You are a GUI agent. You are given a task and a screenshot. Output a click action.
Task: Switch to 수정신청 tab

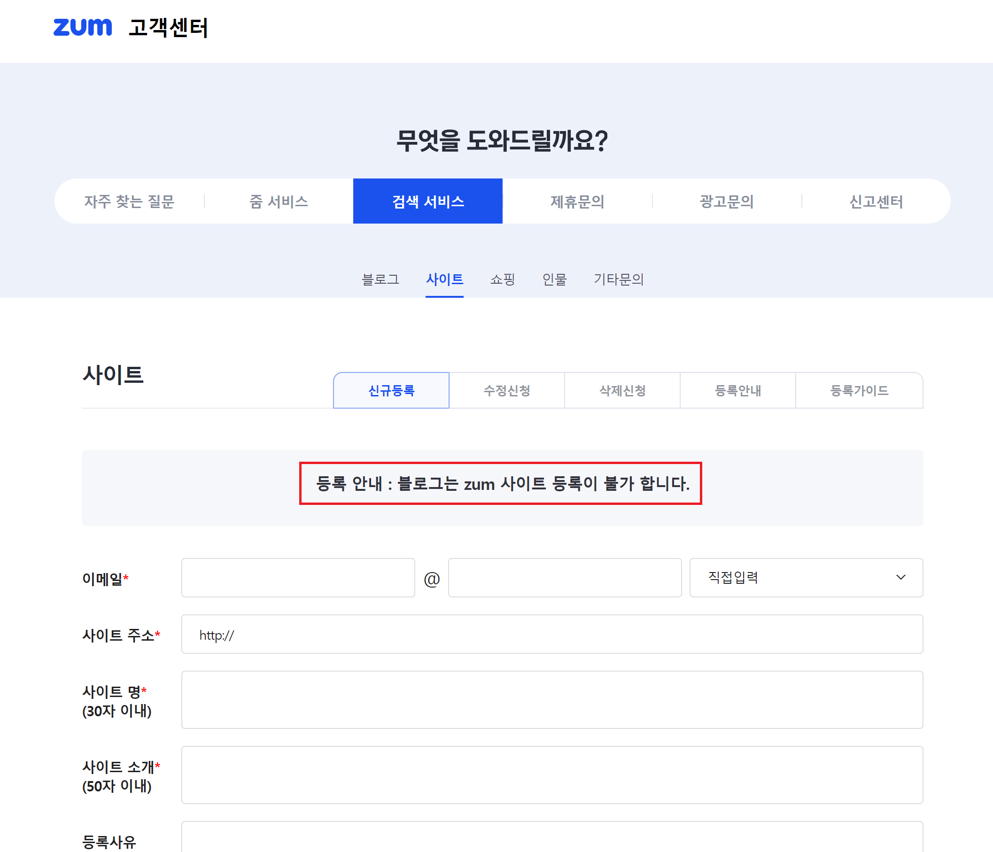coord(506,391)
